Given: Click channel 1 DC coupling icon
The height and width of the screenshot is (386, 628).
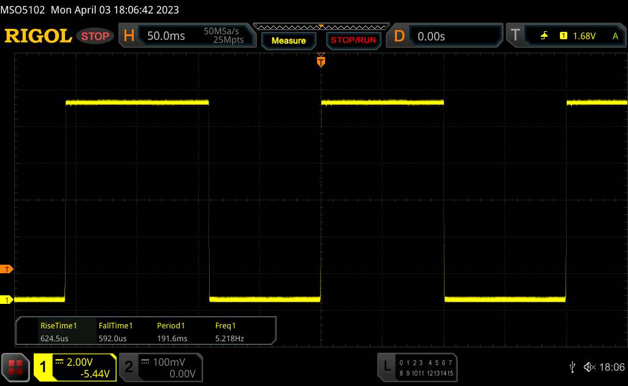Looking at the screenshot, I should click(59, 361).
